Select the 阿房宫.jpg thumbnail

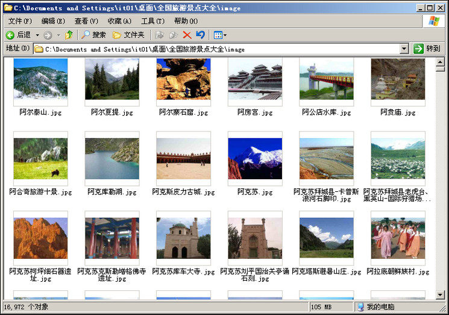click(255, 79)
